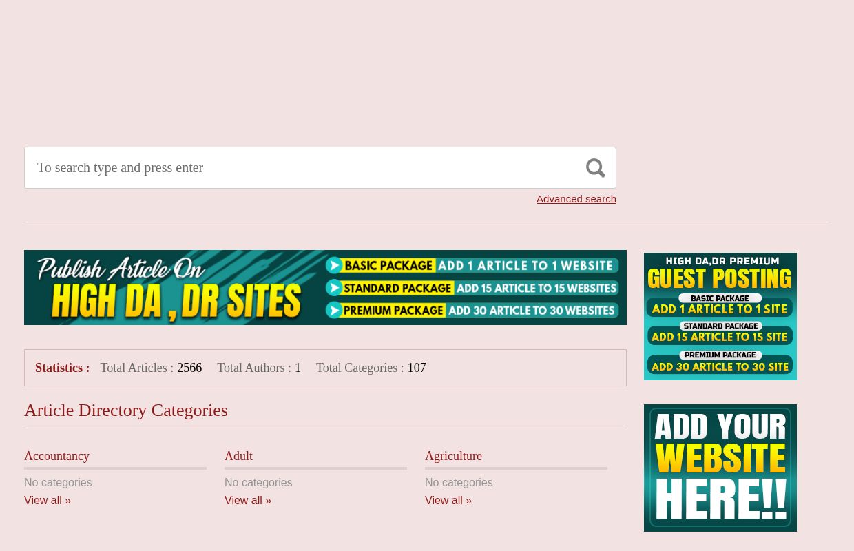The height and width of the screenshot is (551, 854).
Task: View all articles under Agriculture
Action: coord(448,500)
